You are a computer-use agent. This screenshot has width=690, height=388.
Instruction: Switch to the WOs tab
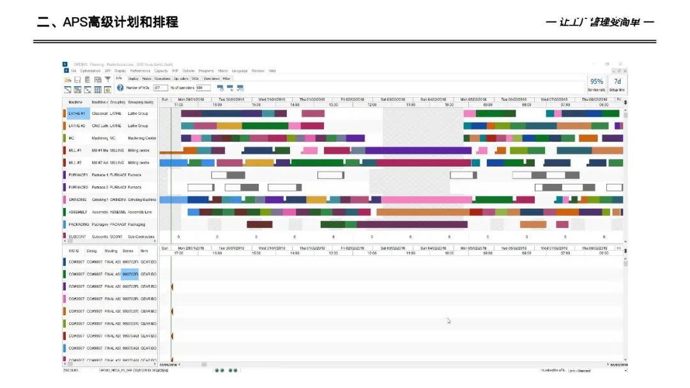[x=194, y=77]
